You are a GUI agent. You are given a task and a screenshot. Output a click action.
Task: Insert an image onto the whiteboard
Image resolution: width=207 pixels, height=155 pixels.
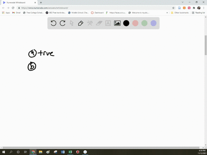(x=117, y=23)
